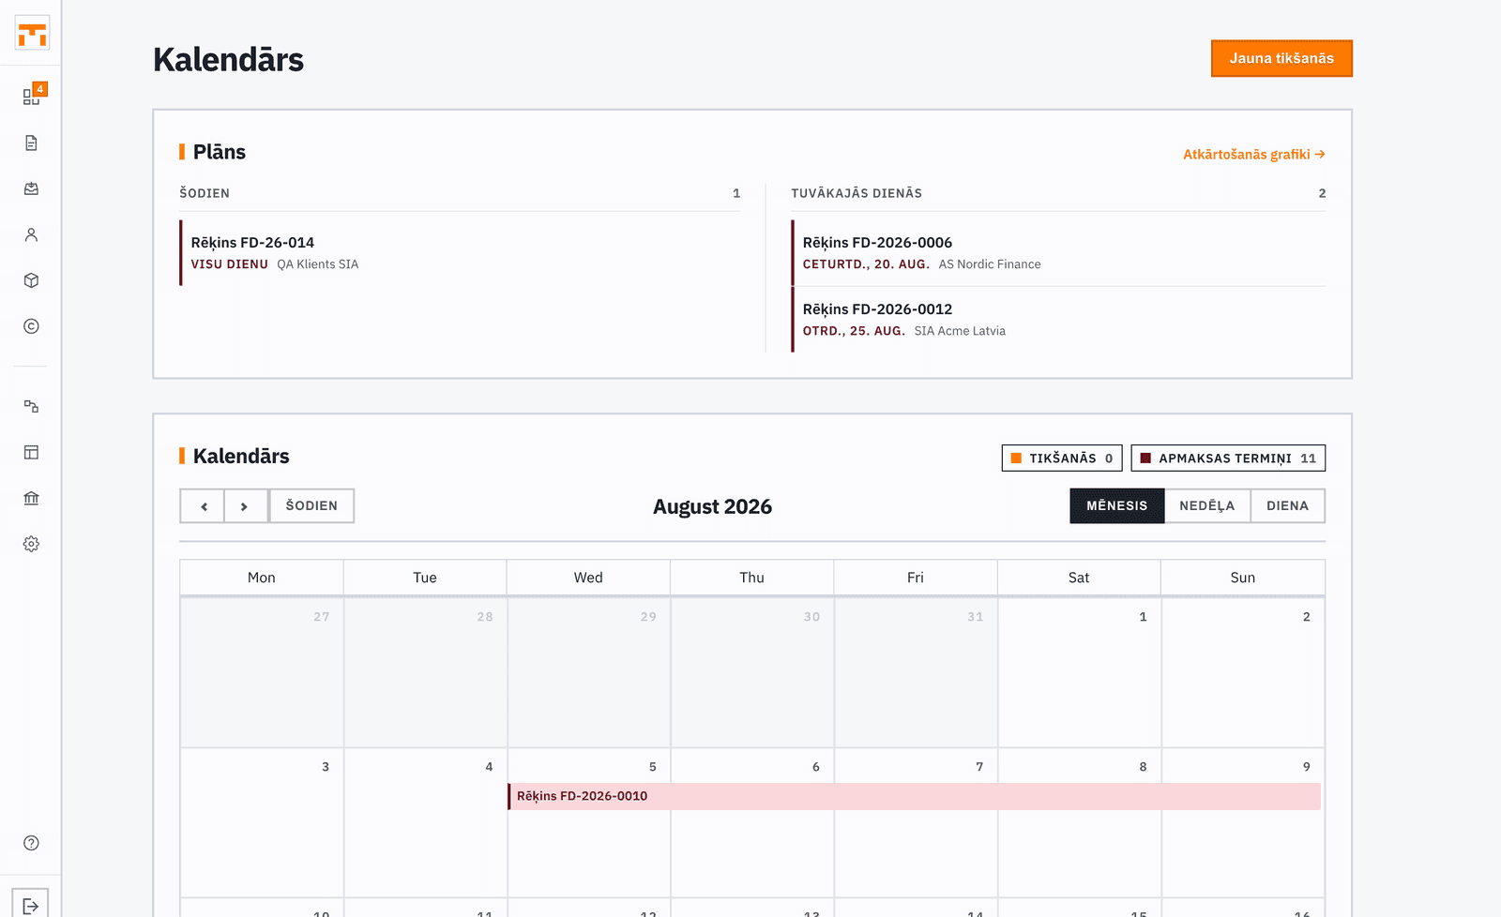
Task: Select the Fri column header
Action: [916, 578]
